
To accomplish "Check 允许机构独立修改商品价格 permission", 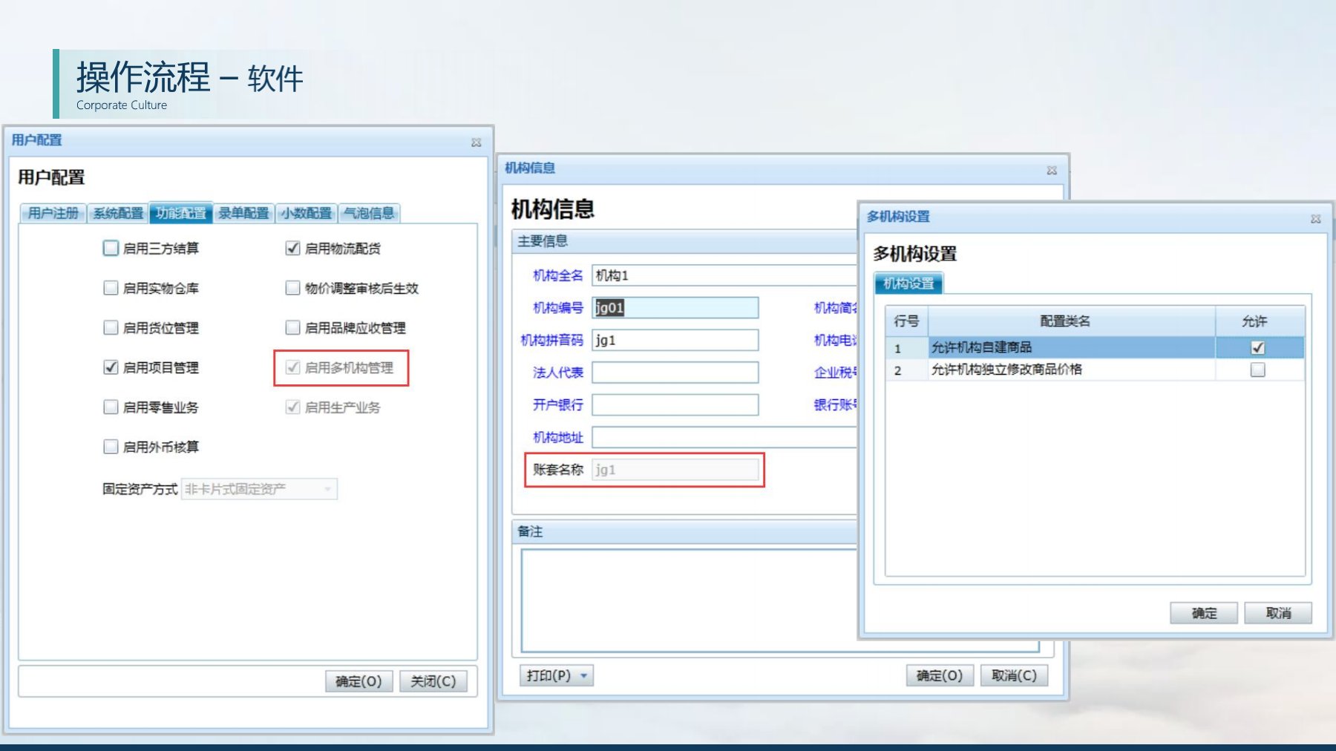I will point(1257,370).
